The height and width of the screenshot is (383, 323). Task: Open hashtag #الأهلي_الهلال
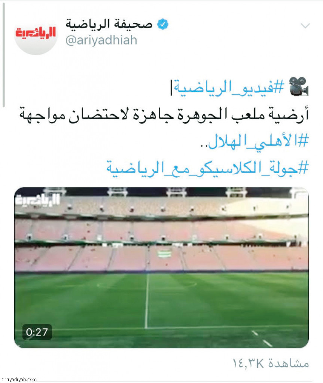pyautogui.click(x=258, y=141)
